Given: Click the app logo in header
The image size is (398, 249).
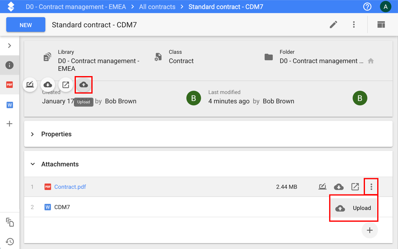Looking at the screenshot, I should pos(11,7).
